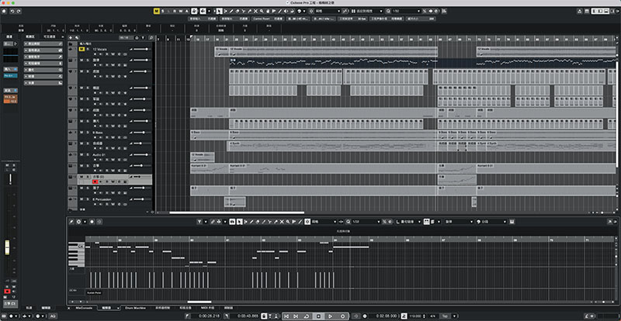Adjust the Audio 01 track volume slider
Viewport: 621px width, 321px height.
click(141, 154)
